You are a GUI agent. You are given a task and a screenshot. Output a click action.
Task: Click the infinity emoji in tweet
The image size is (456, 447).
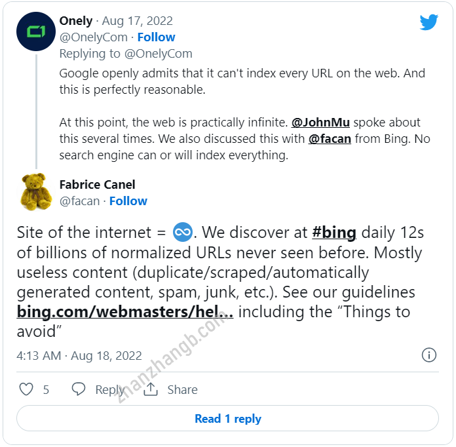[x=181, y=231]
